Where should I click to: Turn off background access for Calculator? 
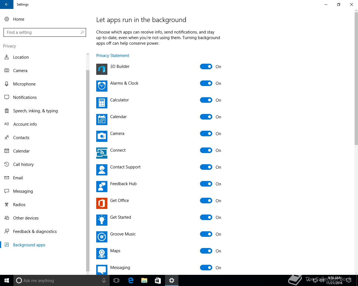(206, 100)
